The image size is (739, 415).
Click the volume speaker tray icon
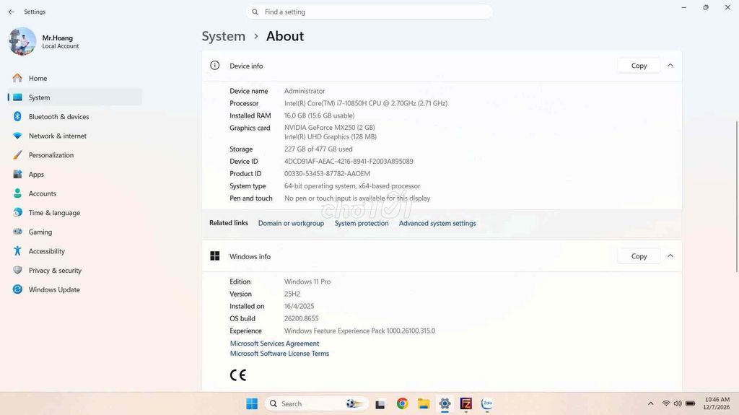pyautogui.click(x=678, y=403)
